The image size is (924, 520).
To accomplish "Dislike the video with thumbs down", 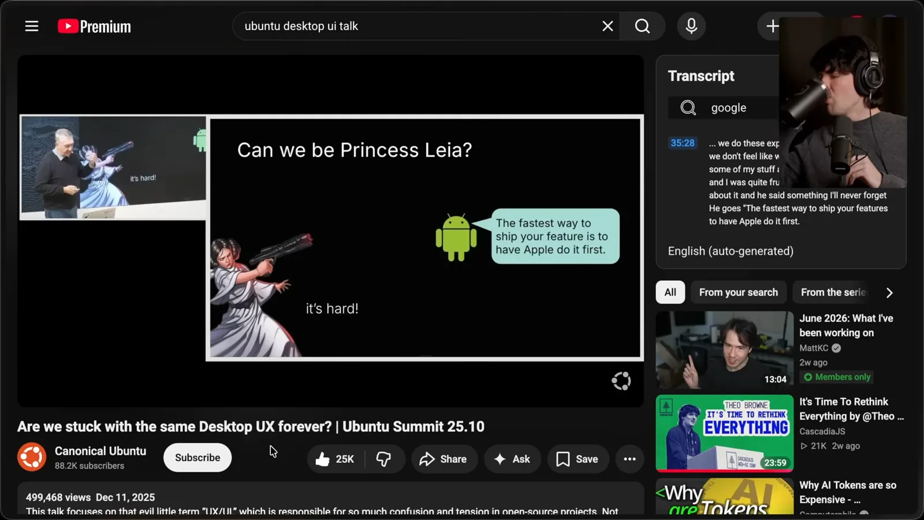I will tap(384, 459).
